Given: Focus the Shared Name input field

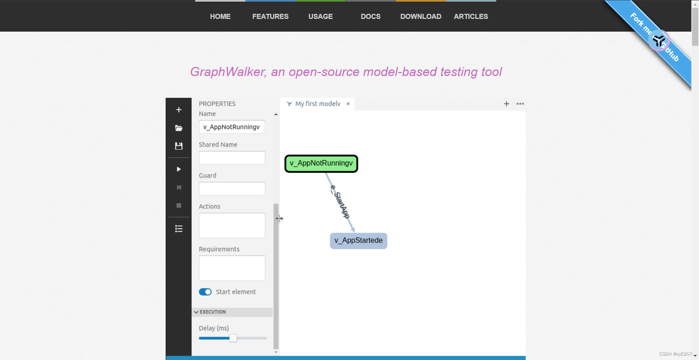Looking at the screenshot, I should coord(232,158).
